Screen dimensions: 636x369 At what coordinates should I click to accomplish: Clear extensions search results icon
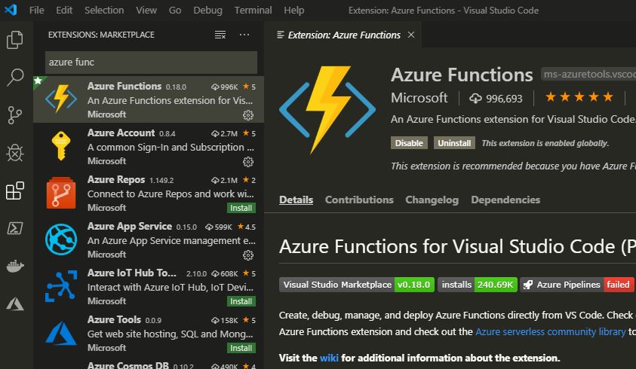click(x=220, y=35)
